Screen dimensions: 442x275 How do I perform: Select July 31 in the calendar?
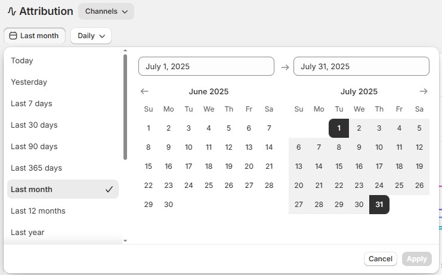379,205
